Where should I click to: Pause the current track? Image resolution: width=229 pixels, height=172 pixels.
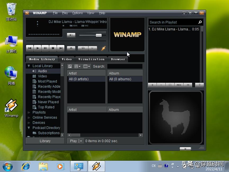[x=45, y=48]
